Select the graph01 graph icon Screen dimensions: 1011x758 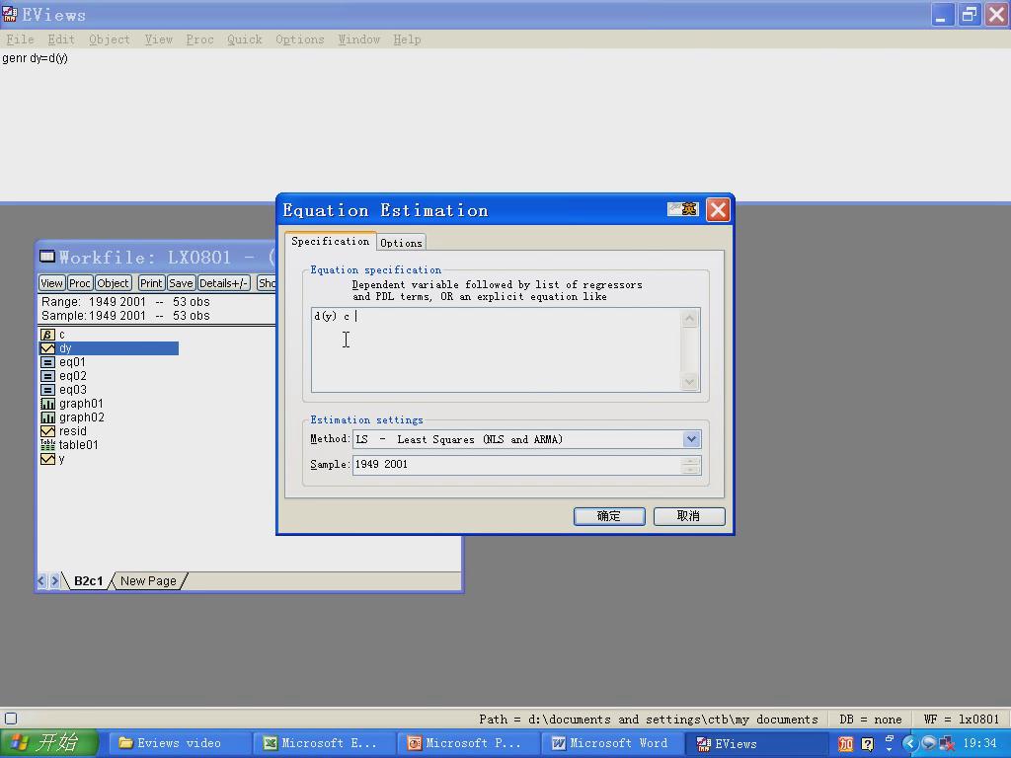click(x=47, y=404)
